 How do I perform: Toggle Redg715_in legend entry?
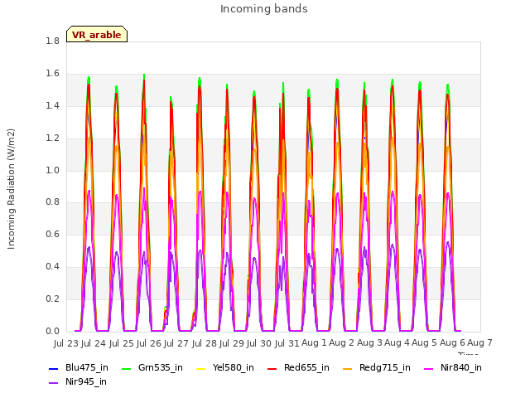377,367
